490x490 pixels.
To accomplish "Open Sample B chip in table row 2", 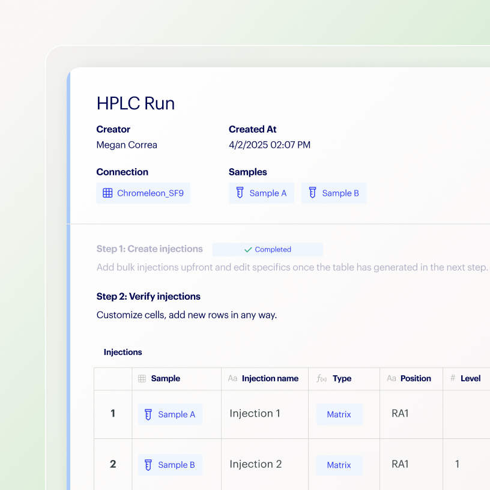I will 170,465.
